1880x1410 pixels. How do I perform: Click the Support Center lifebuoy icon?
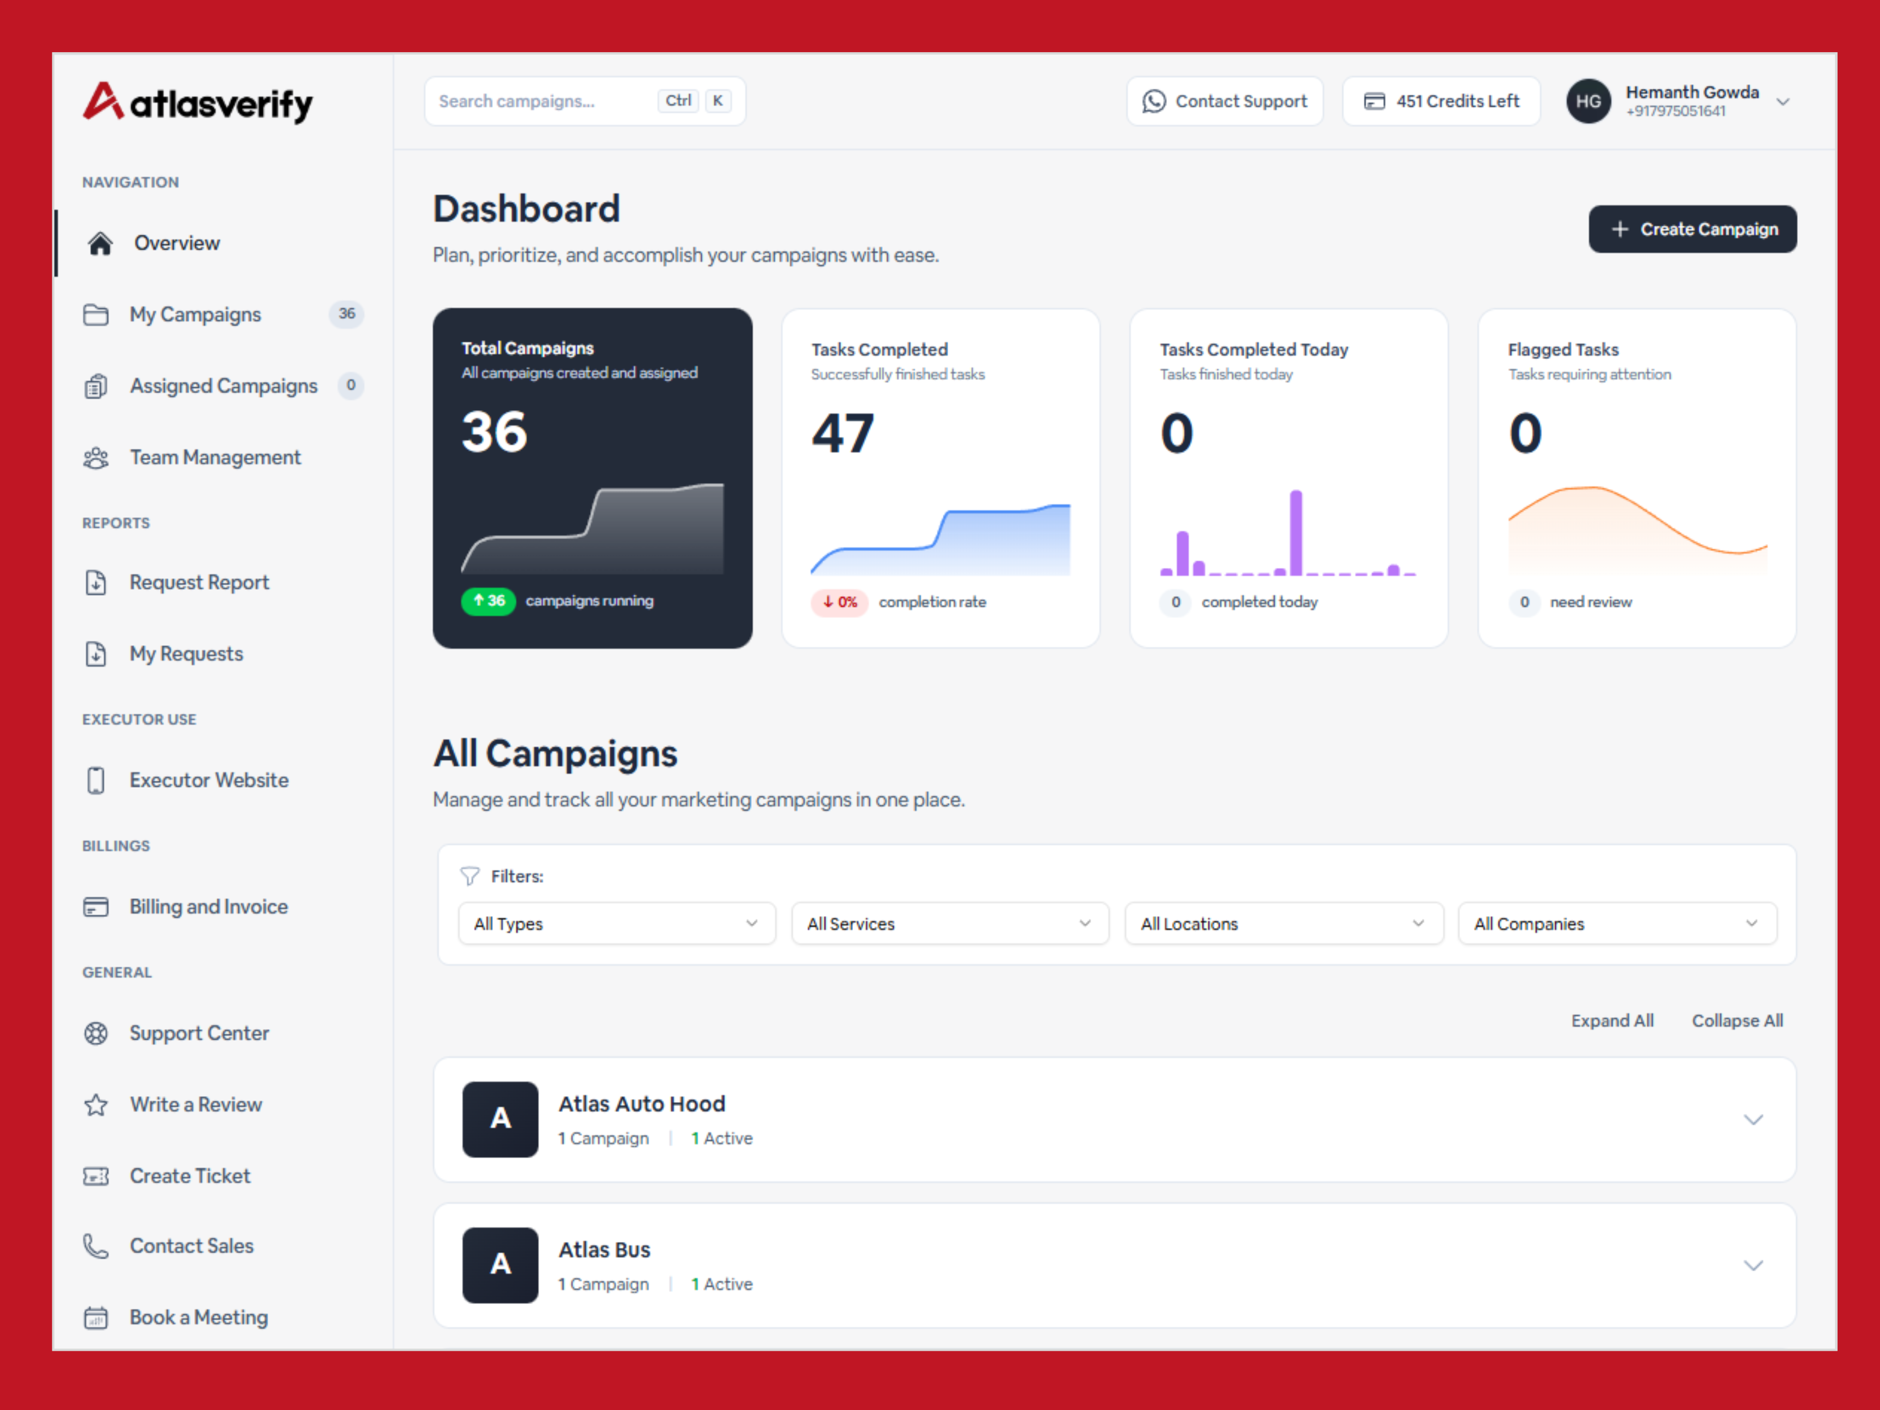pos(96,1034)
